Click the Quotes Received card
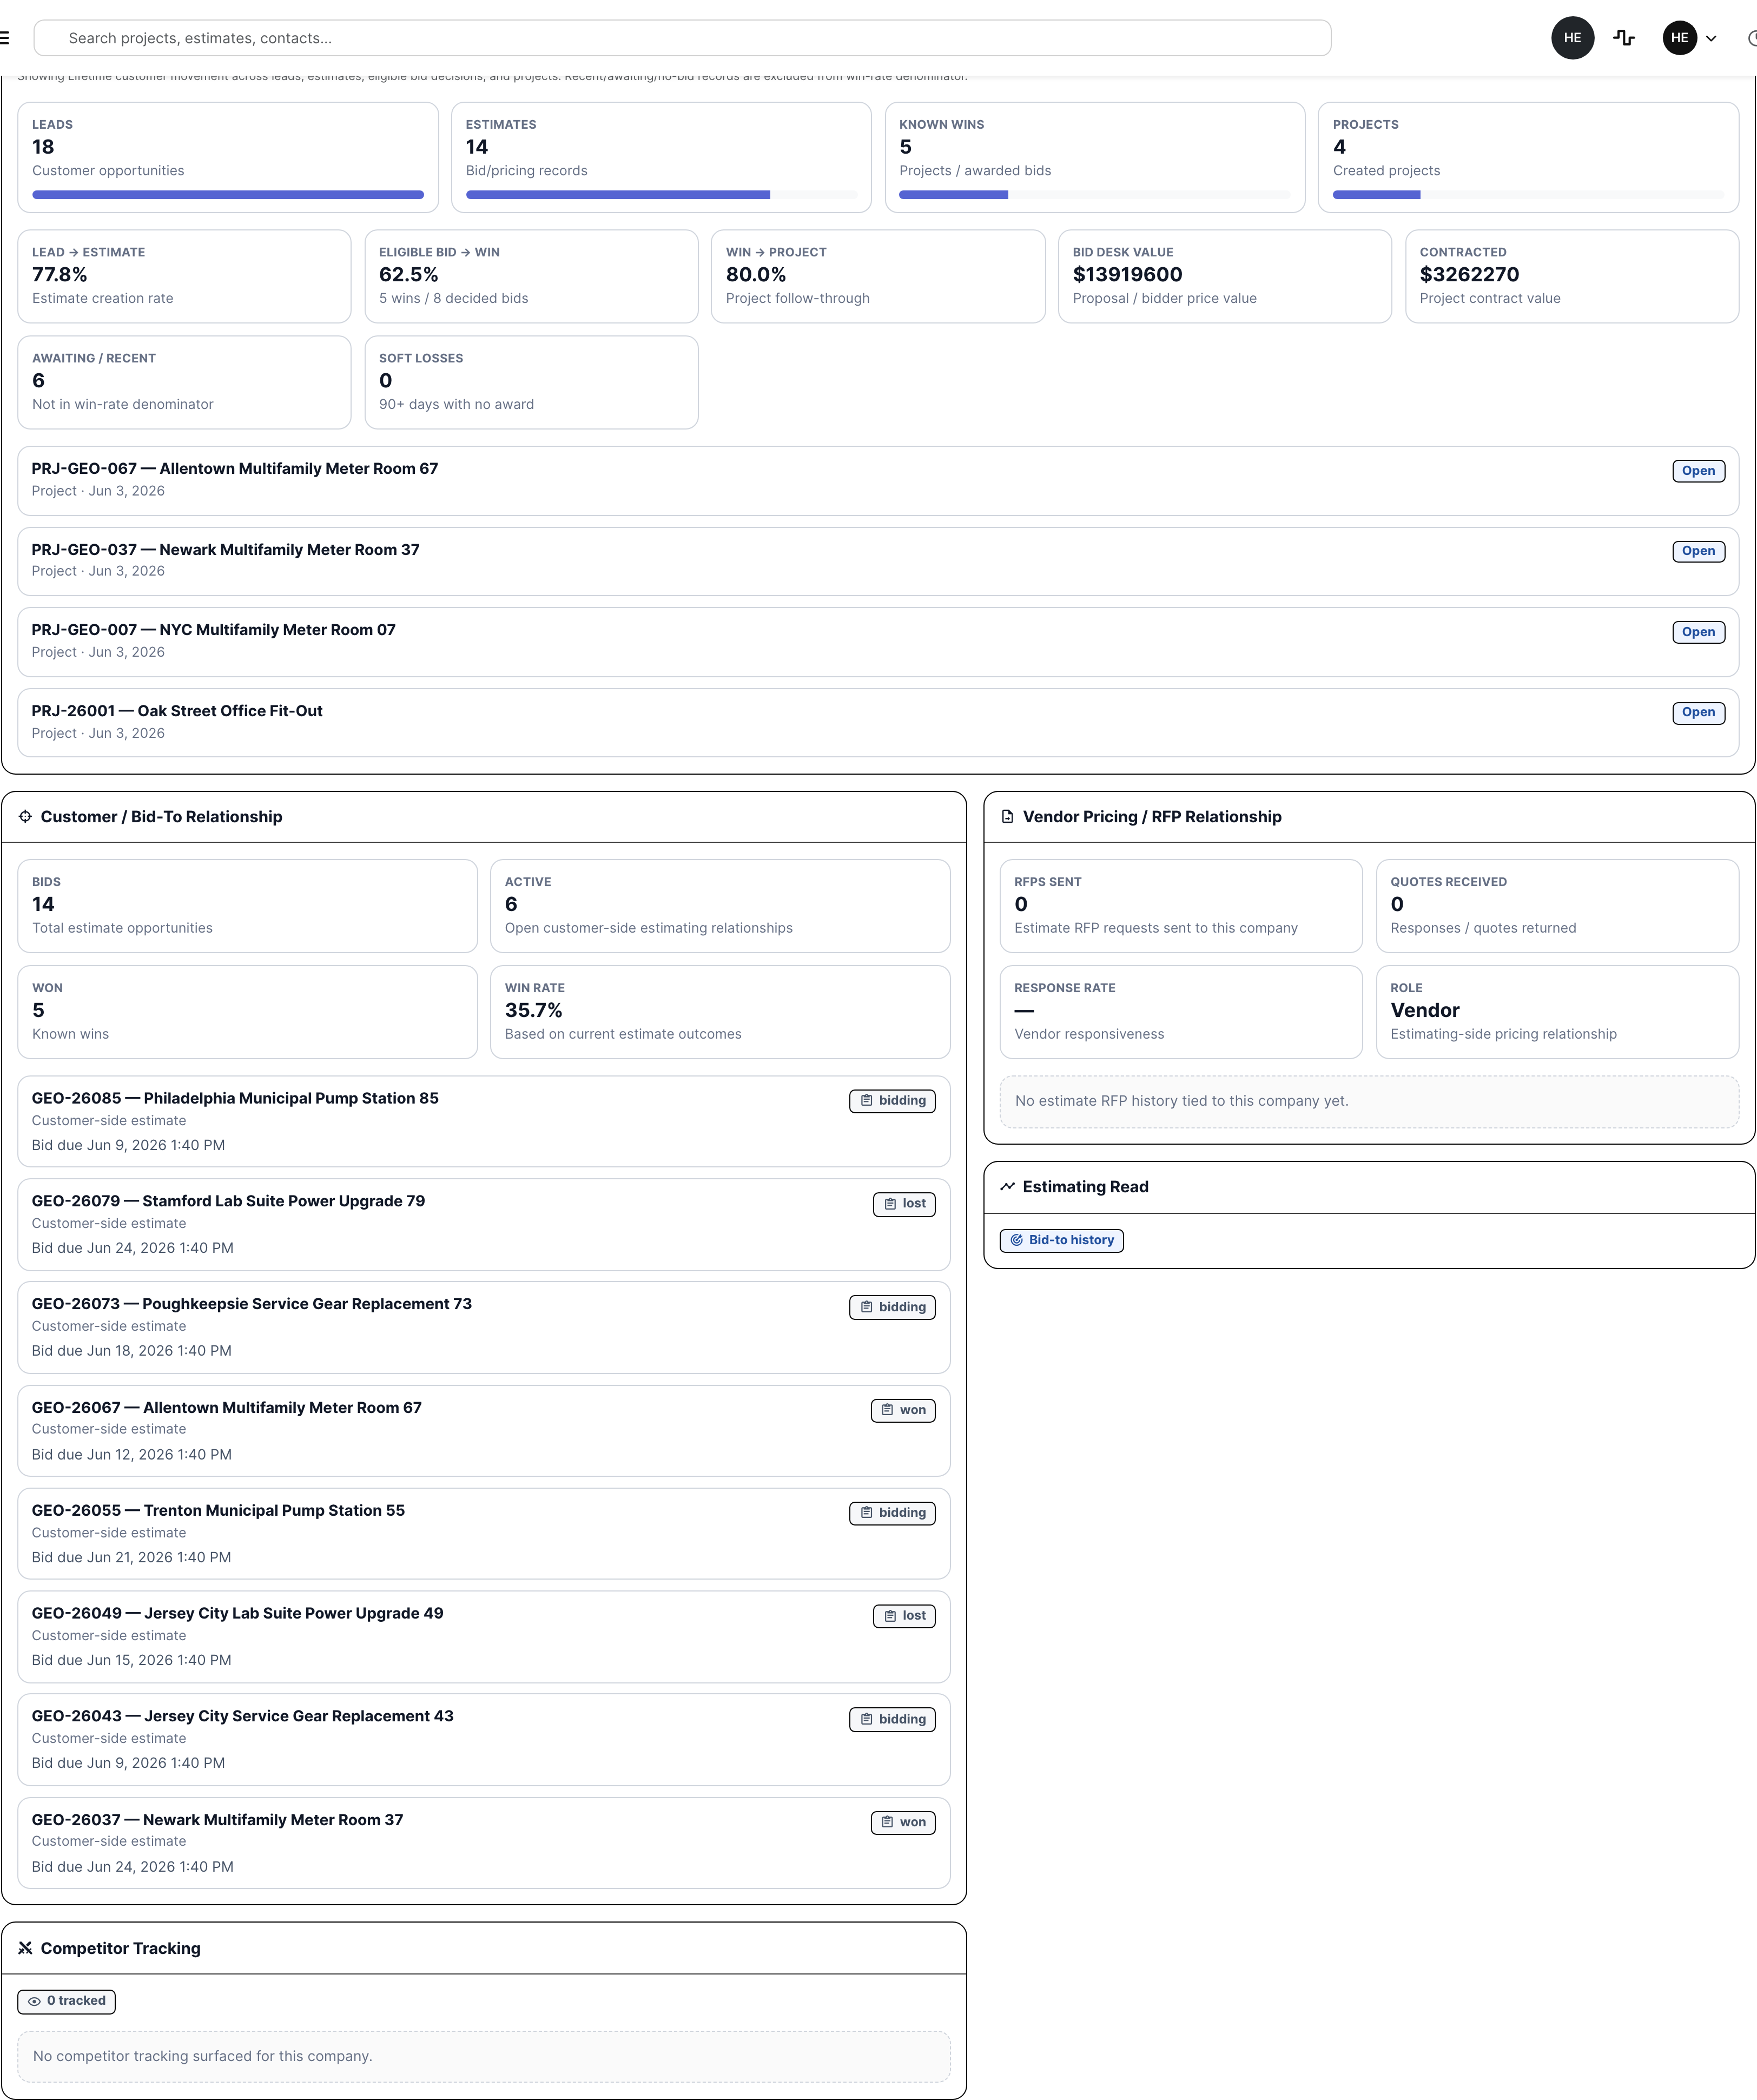Image resolution: width=1757 pixels, height=2100 pixels. click(1557, 906)
